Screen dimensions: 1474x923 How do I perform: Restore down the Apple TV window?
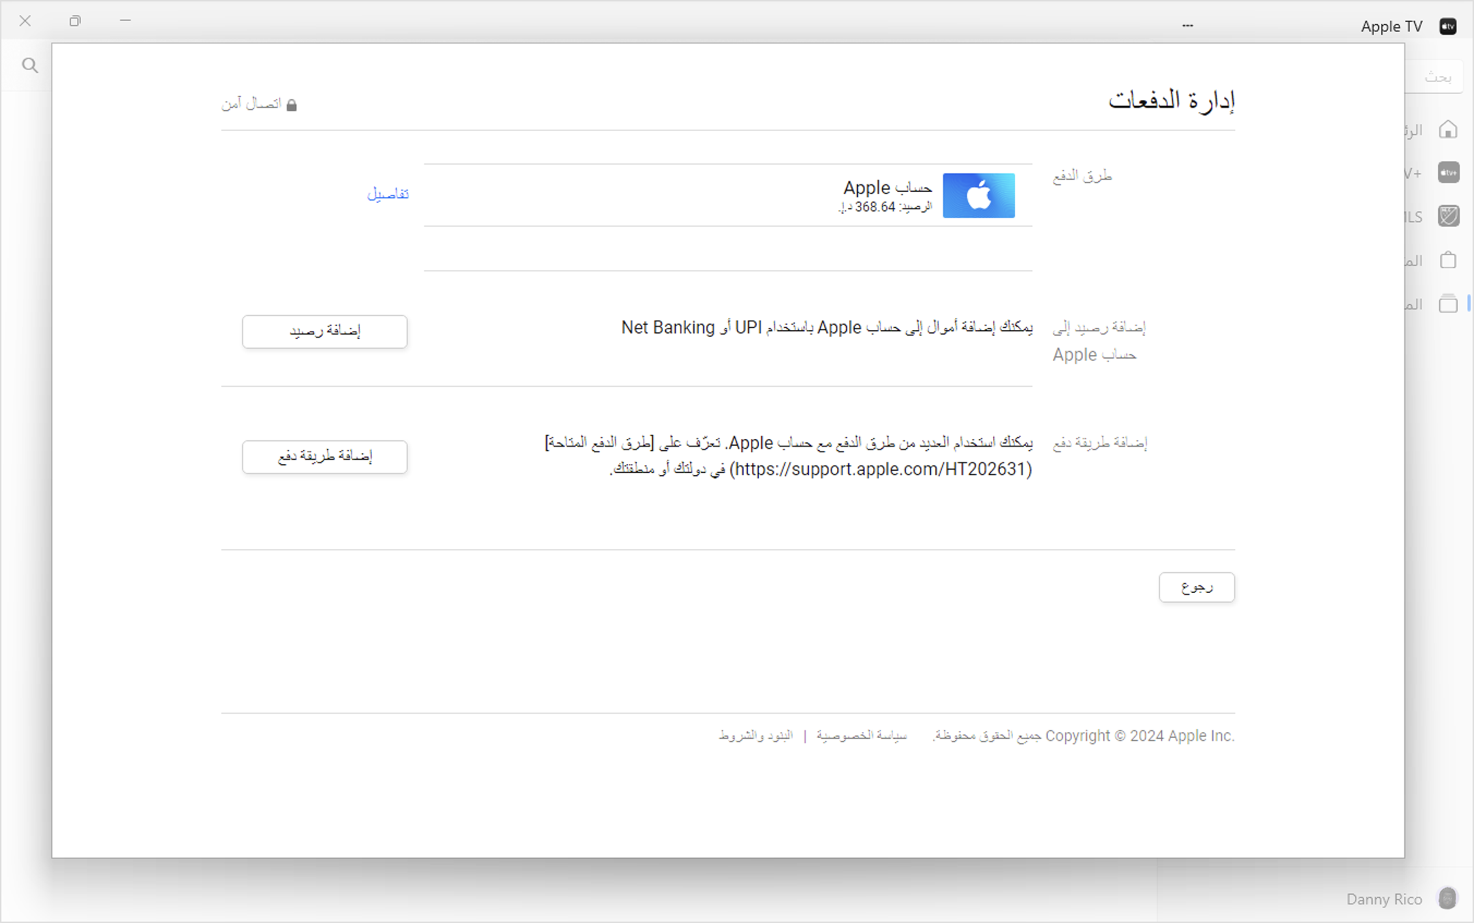[75, 20]
